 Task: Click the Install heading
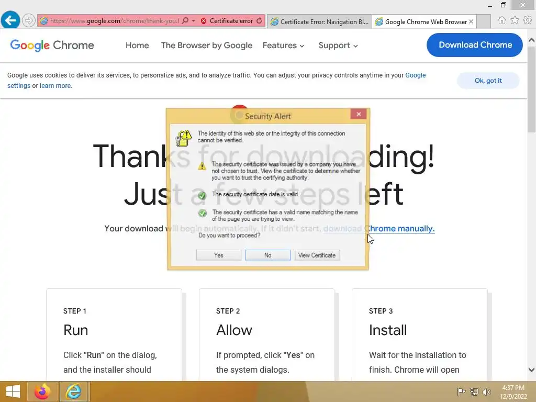pos(388,330)
